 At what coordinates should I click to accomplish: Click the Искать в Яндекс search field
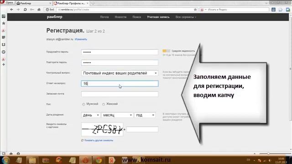tap(238, 10)
